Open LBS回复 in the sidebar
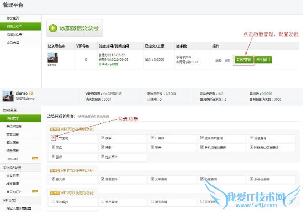This screenshot has width=303, height=212. [12, 159]
